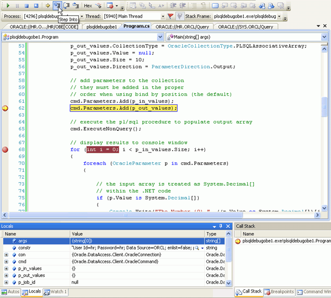This screenshot has width=331, height=298.
Task: Click the Step Into toolbar icon
Action: pos(57,6)
